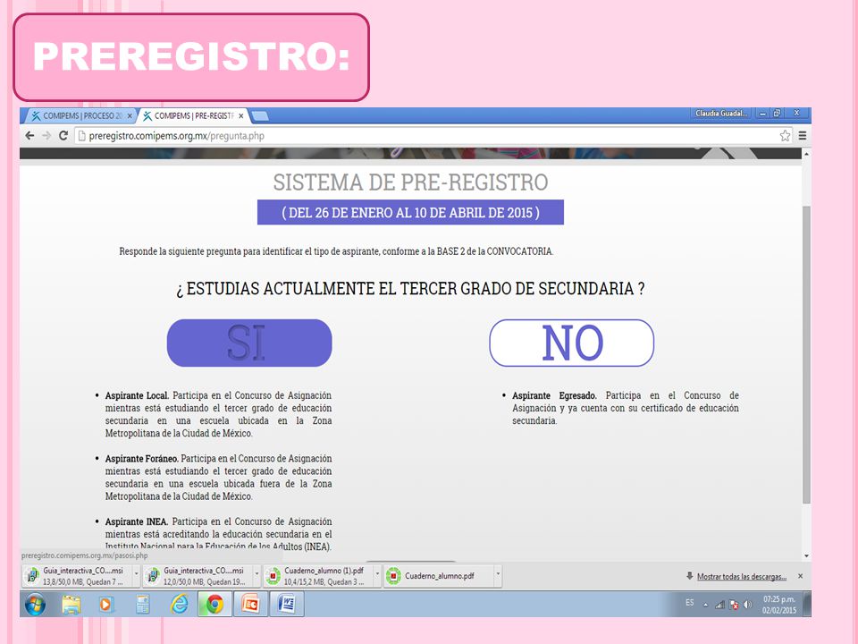Open second Guia_interactiva_CO...msi download, 12,0/50,0 MB

tap(198, 575)
